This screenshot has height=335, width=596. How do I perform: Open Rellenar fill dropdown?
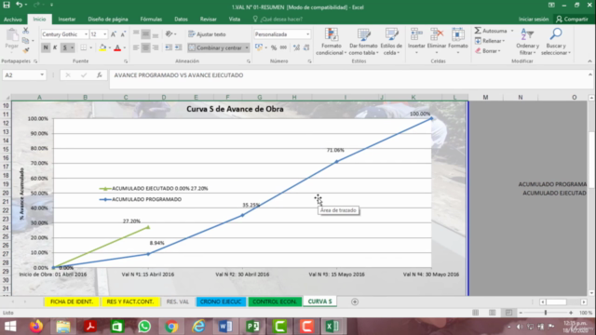click(x=490, y=41)
